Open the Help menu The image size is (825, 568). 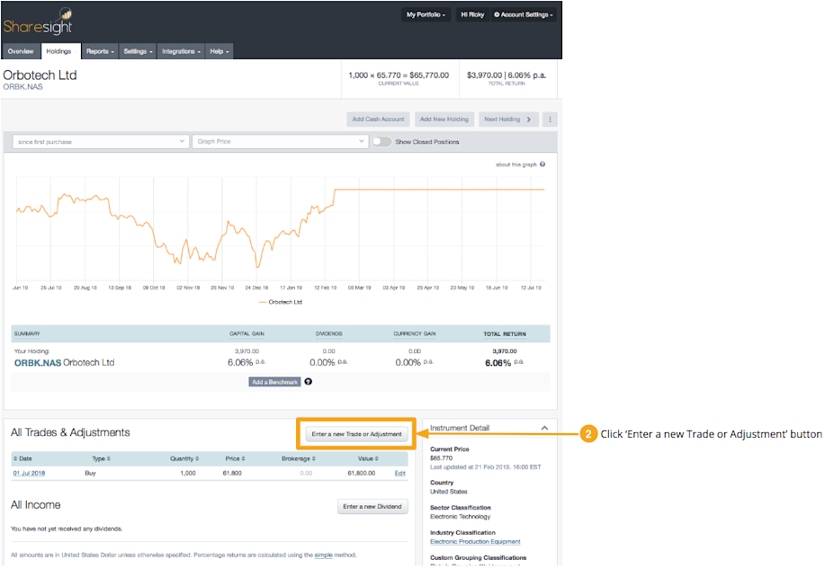coord(220,51)
